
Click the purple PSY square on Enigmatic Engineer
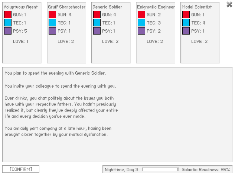coord(141,31)
